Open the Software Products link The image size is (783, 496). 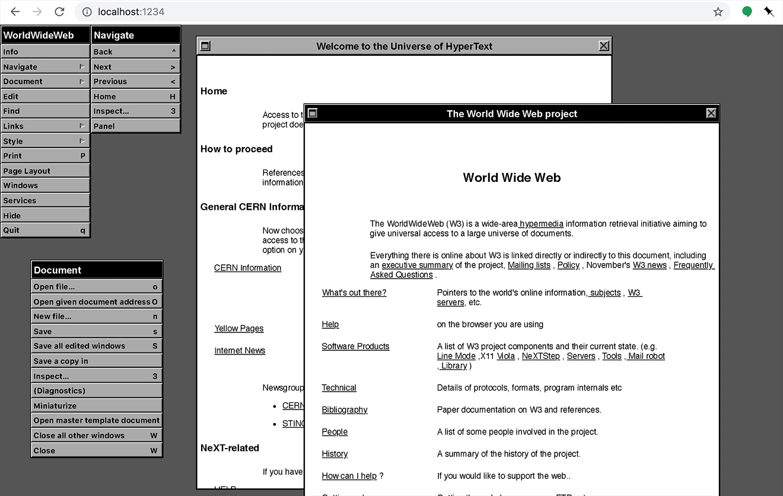[x=355, y=347]
